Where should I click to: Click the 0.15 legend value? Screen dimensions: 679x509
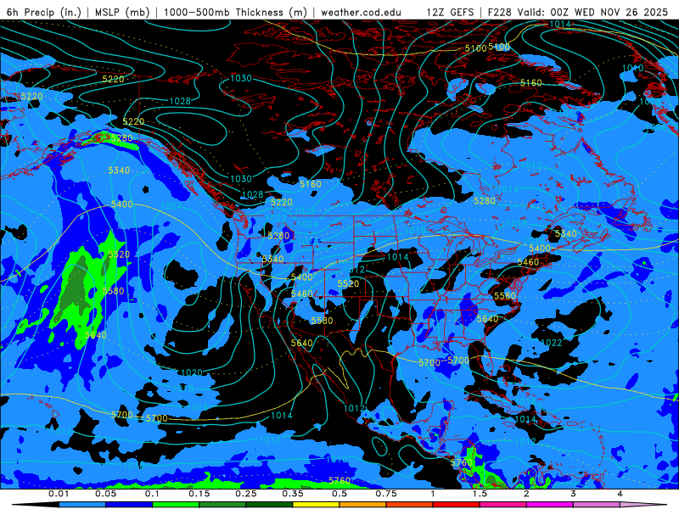(199, 494)
